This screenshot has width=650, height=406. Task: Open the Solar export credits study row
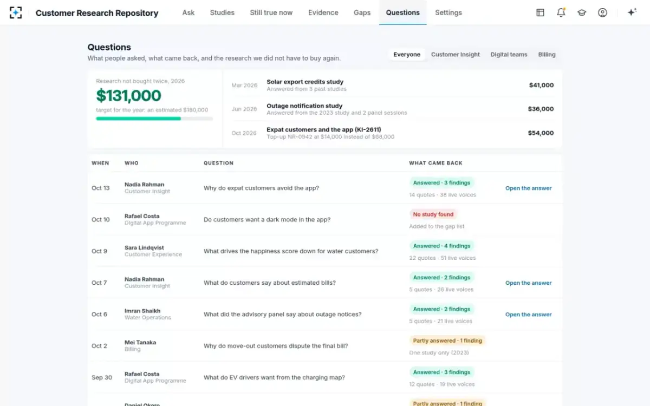393,85
